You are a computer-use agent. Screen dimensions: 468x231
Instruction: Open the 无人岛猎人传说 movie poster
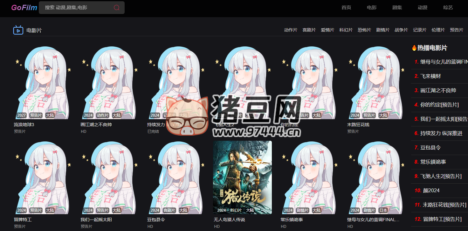click(242, 178)
